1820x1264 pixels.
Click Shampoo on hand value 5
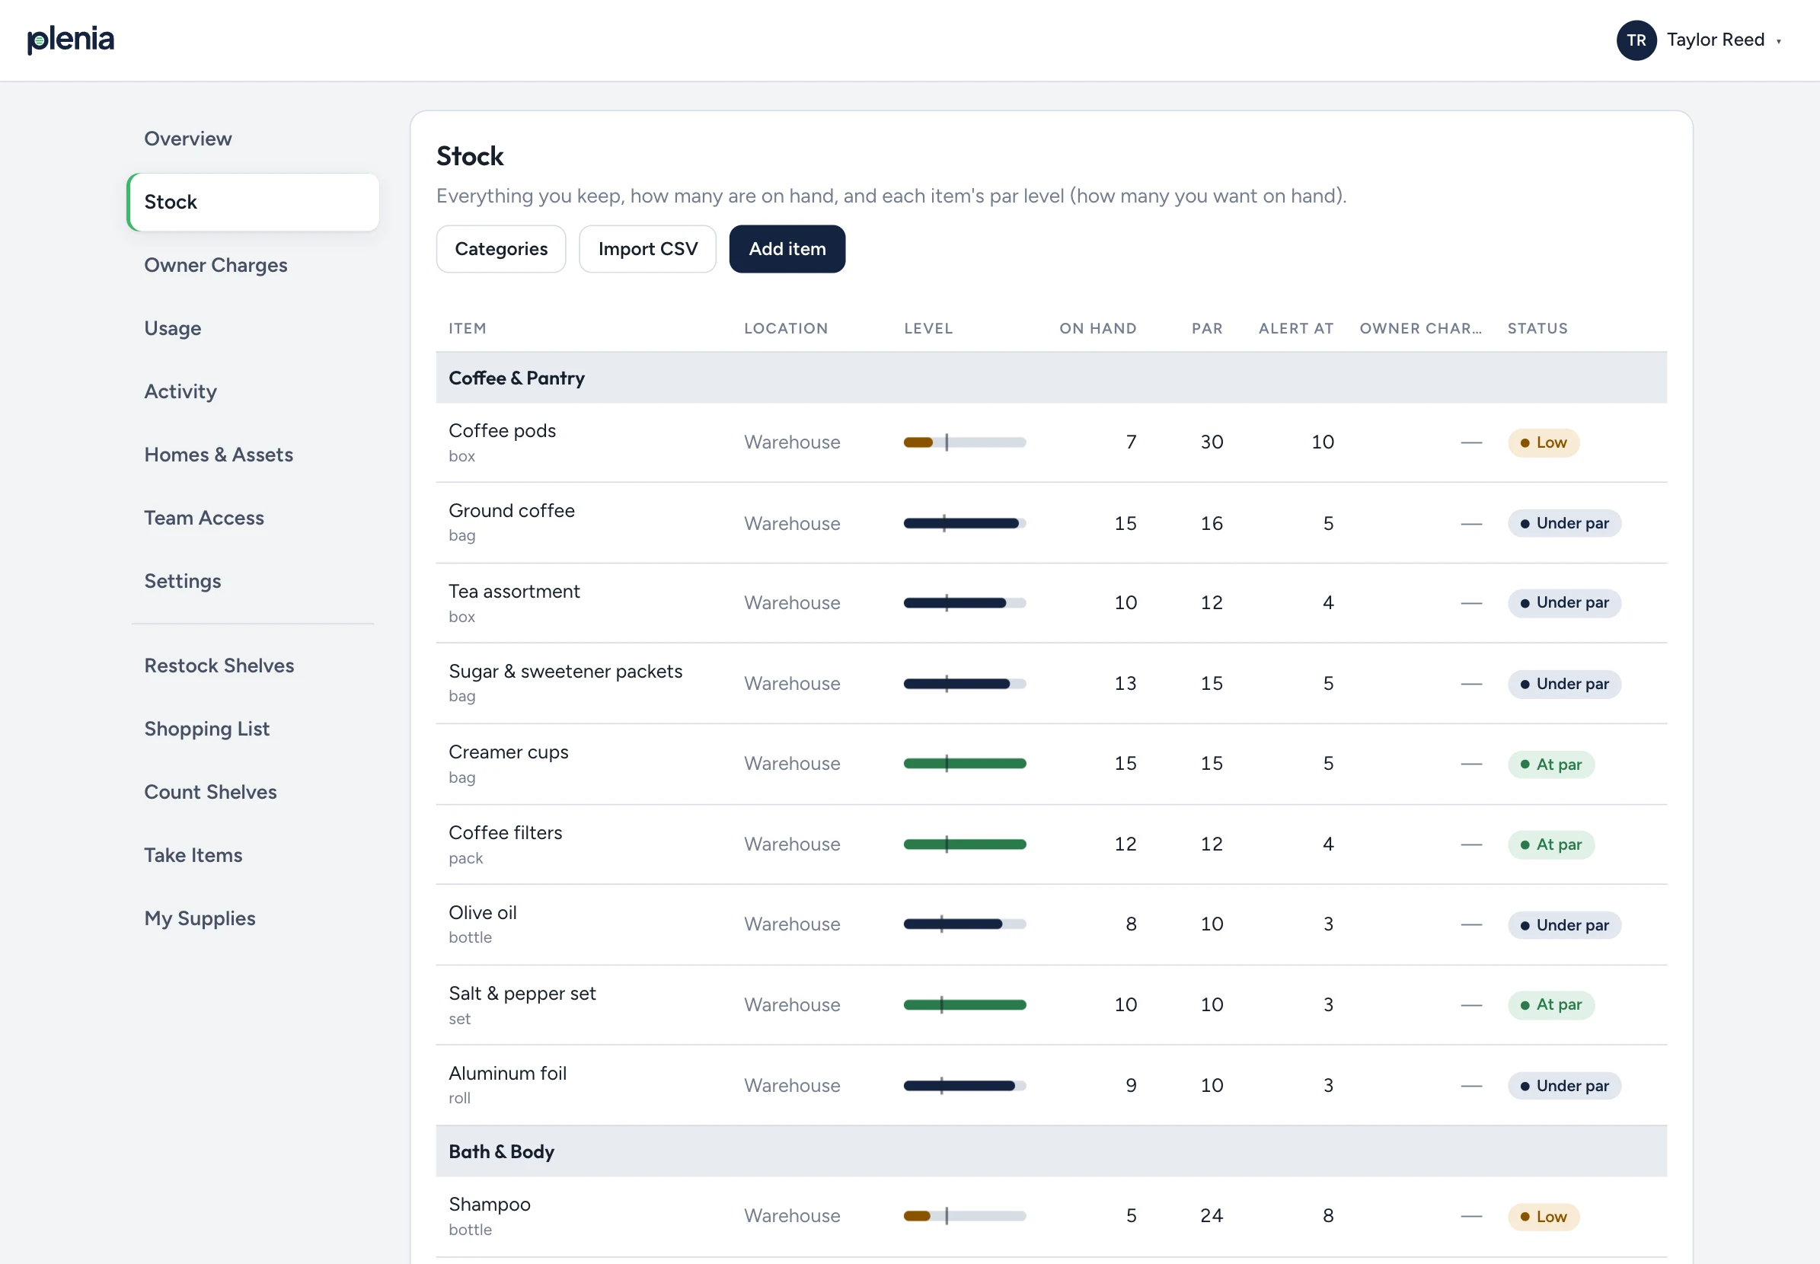(1131, 1217)
